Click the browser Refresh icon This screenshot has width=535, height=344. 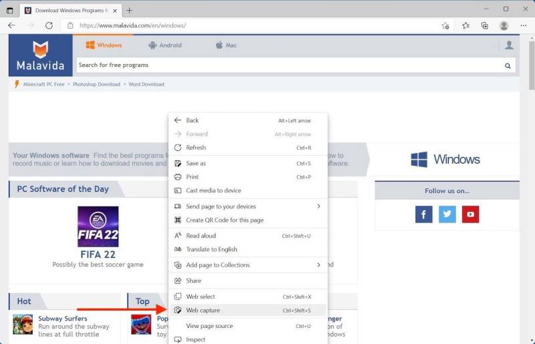pos(49,25)
